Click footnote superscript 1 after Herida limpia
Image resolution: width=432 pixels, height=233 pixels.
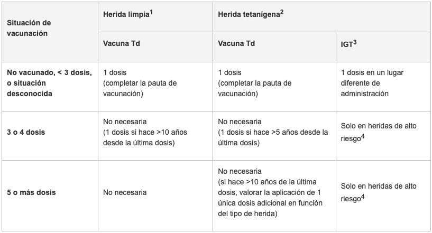pos(151,12)
